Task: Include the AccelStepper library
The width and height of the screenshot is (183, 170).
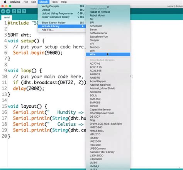Action: click(x=108, y=81)
